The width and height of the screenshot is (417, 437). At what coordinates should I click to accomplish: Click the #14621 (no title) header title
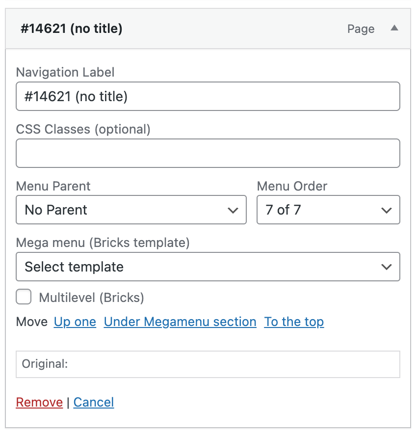coord(72,28)
